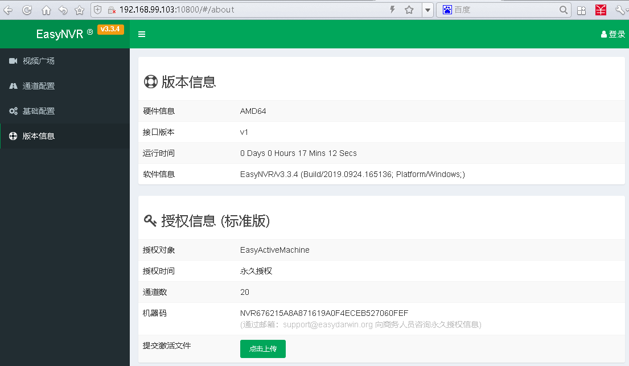Click the road icon beside 通道配置

[13, 86]
